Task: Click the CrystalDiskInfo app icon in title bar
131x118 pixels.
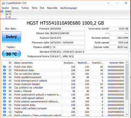Action: [3, 3]
